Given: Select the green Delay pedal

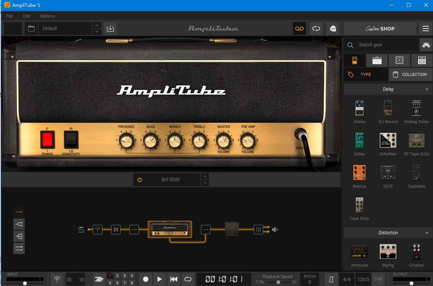Looking at the screenshot, I should [359, 144].
